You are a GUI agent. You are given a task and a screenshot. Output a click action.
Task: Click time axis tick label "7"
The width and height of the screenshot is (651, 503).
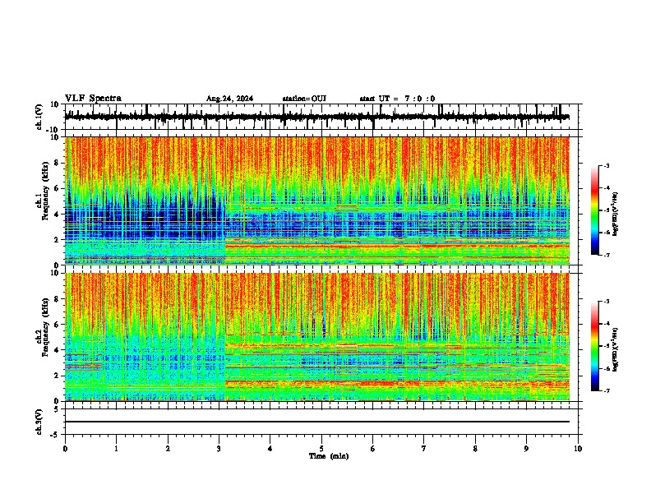tap(424, 449)
